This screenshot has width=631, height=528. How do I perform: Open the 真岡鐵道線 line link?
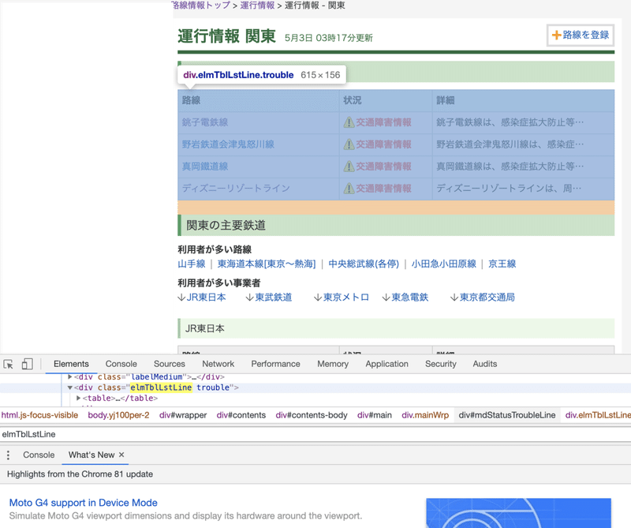(x=205, y=167)
